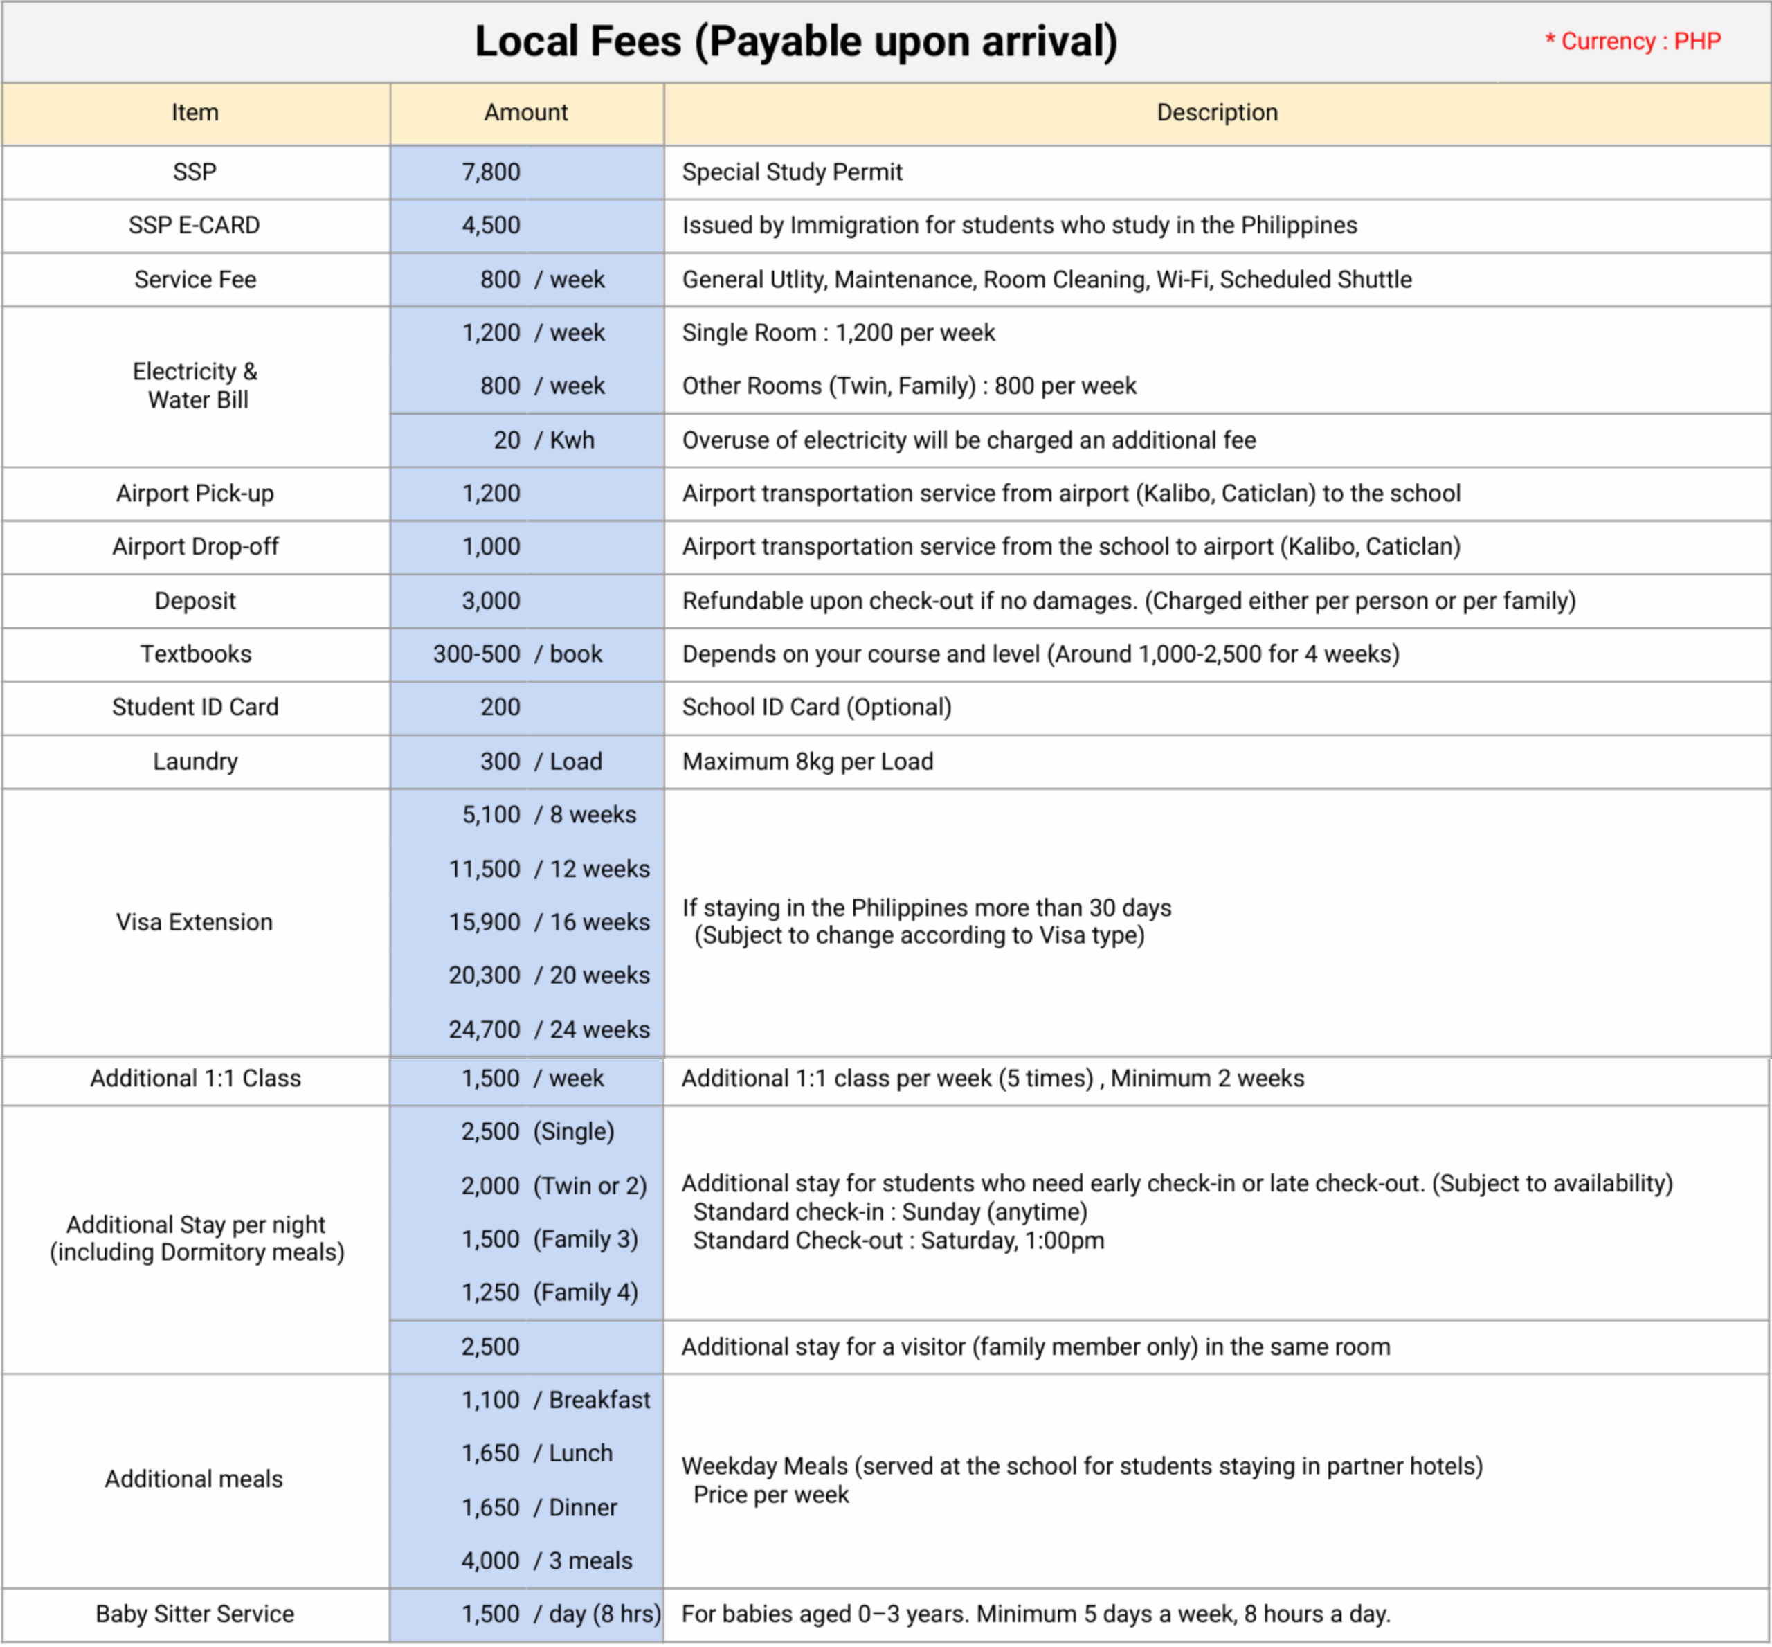The image size is (1772, 1647).
Task: Select the Student ID Card item cell
Action: point(195,708)
